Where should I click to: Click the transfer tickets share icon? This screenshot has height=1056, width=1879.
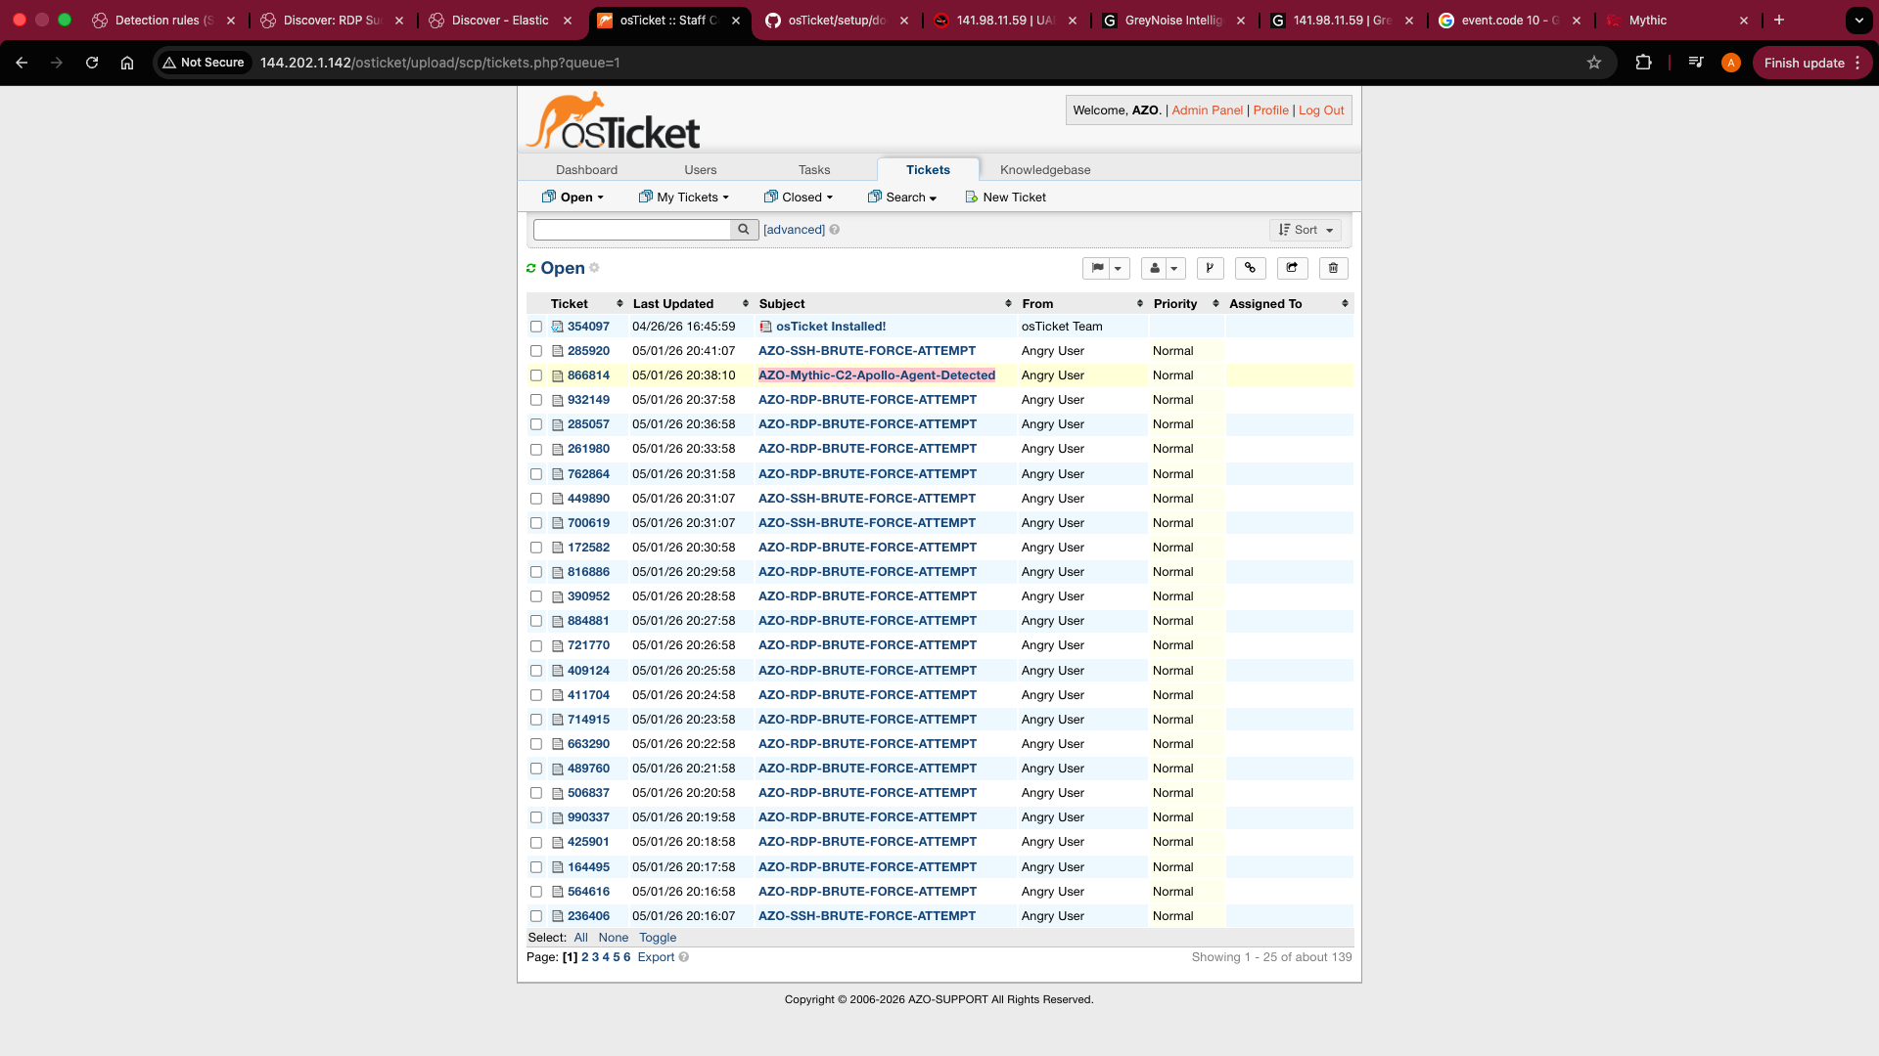click(1292, 268)
